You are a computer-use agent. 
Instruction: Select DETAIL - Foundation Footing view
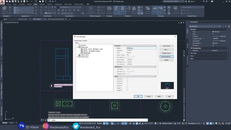91,51
